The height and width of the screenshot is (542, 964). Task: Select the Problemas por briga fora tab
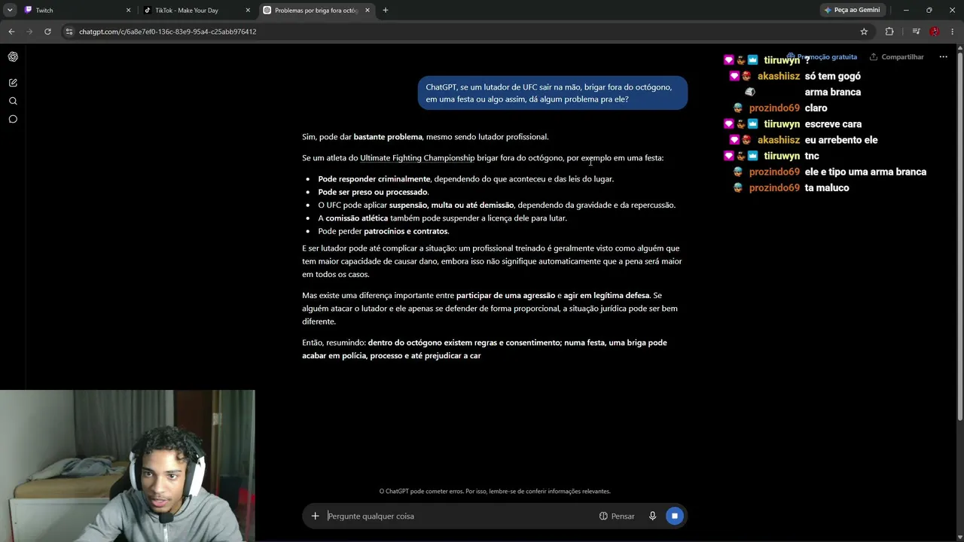point(317,10)
